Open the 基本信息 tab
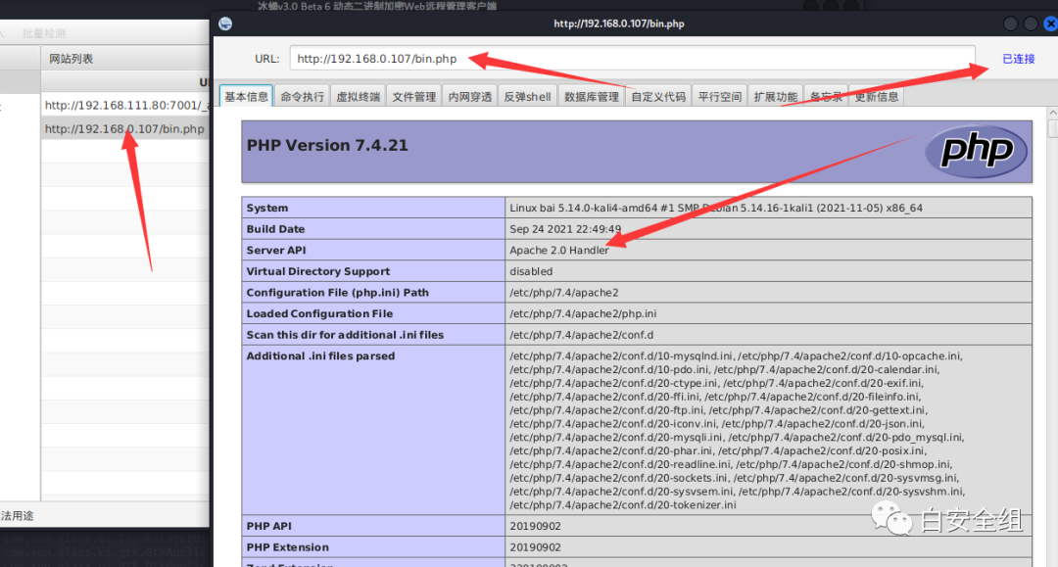The width and height of the screenshot is (1058, 567). pyautogui.click(x=246, y=96)
